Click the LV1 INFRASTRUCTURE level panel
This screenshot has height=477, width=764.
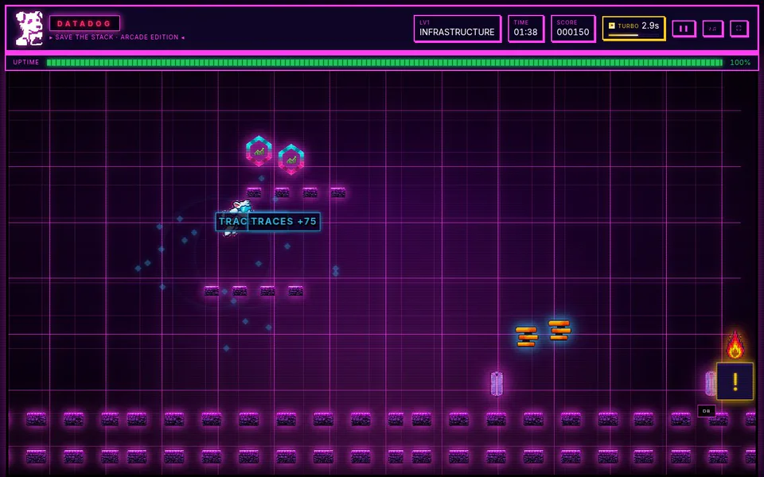[457, 29]
